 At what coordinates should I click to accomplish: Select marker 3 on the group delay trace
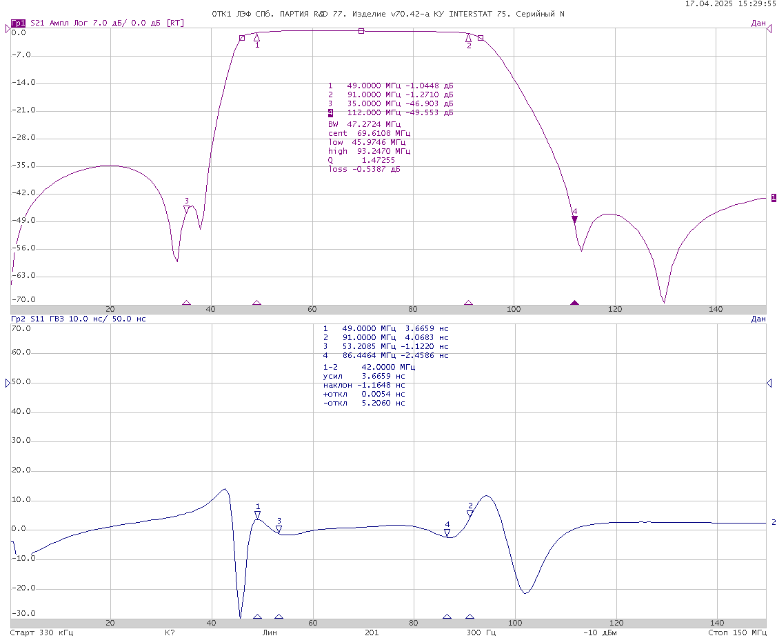[x=279, y=528]
